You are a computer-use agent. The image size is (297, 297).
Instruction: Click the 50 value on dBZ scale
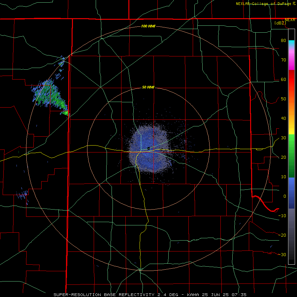pos(283,99)
